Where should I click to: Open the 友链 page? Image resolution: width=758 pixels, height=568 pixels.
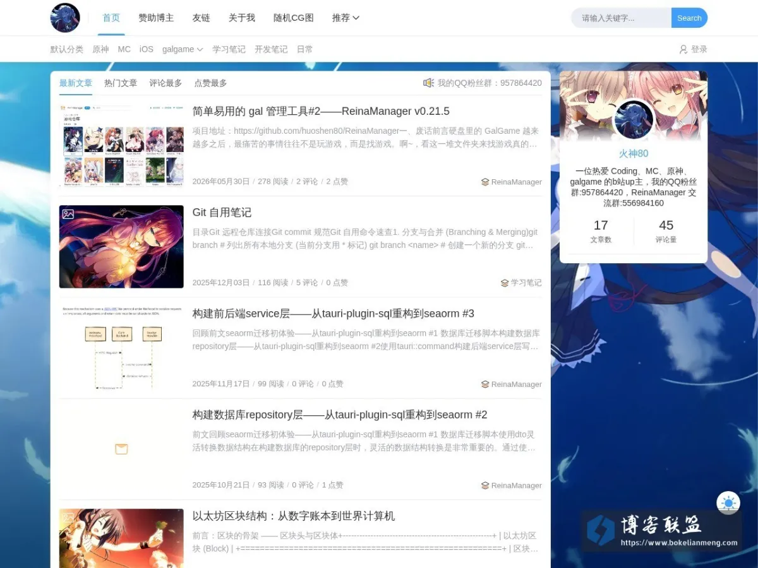(x=202, y=18)
